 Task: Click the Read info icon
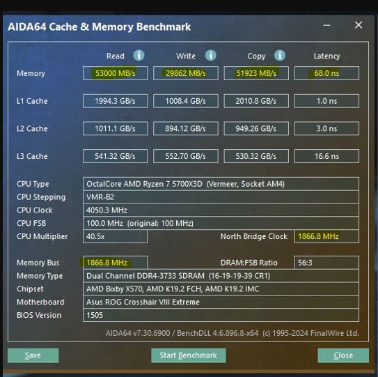click(139, 56)
